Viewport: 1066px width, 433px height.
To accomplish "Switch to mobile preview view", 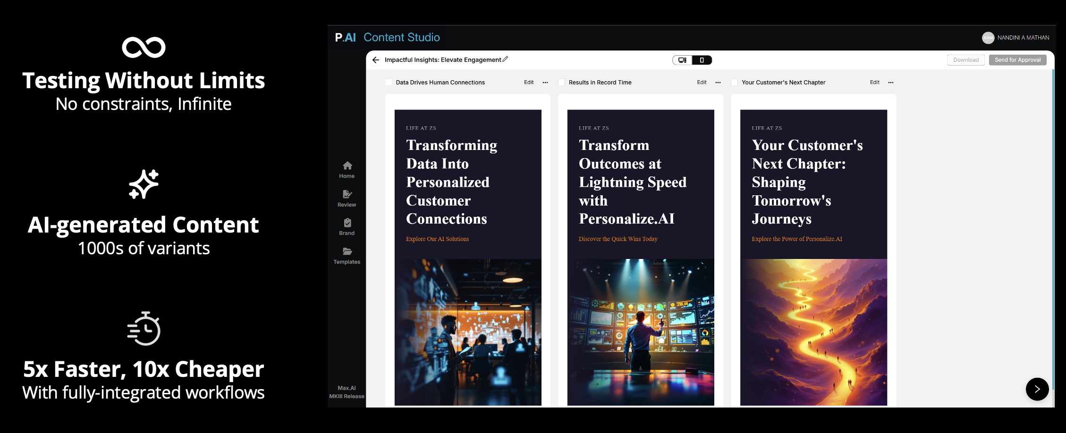I will pos(702,60).
